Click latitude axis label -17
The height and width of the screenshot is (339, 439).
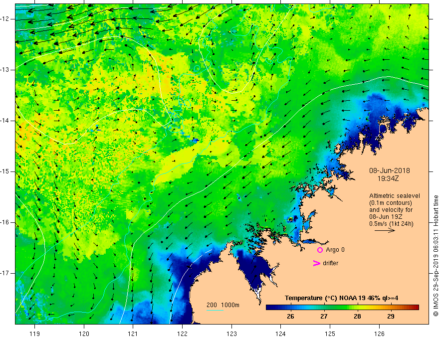click(5, 273)
